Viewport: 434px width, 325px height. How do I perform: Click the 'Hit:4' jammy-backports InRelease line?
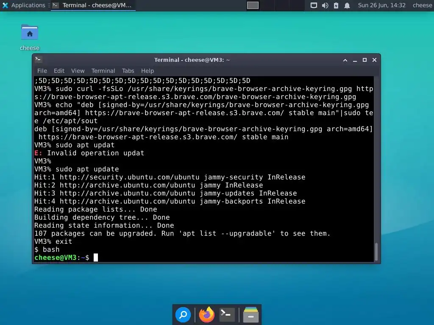click(x=170, y=201)
